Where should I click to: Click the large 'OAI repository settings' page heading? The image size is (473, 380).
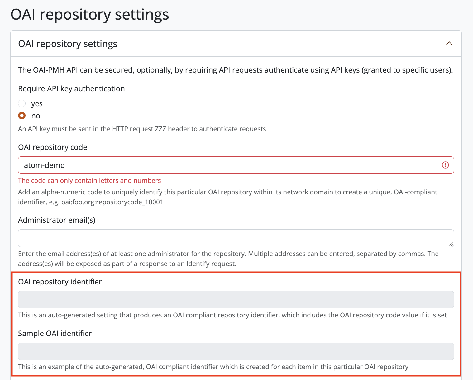coord(90,15)
